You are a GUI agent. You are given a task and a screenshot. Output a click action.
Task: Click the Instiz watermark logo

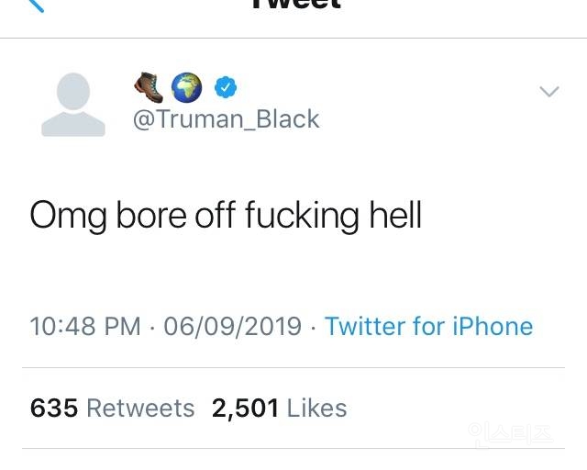510,433
